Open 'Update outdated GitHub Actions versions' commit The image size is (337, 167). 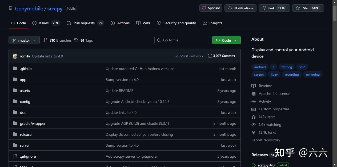[x=140, y=69]
